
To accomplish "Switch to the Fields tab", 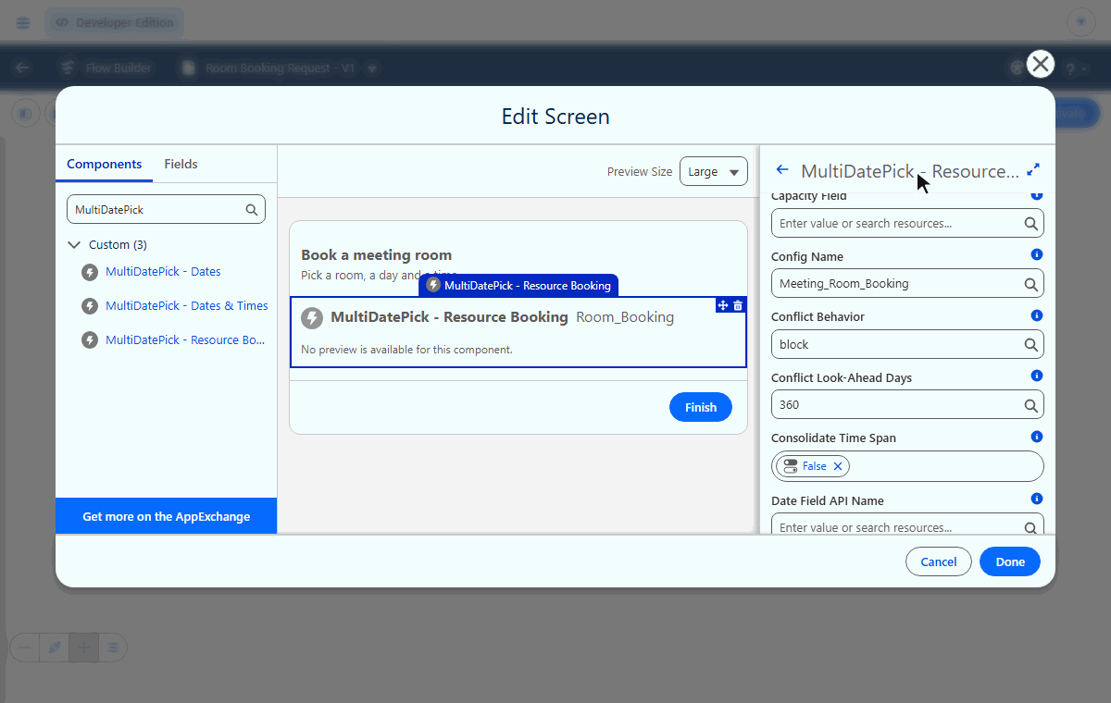I will pyautogui.click(x=181, y=164).
